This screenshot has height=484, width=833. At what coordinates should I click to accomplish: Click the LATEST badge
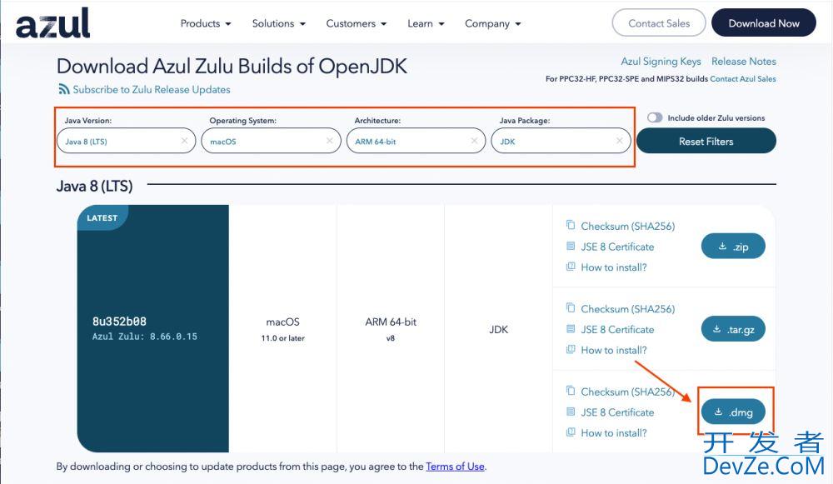pyautogui.click(x=102, y=217)
